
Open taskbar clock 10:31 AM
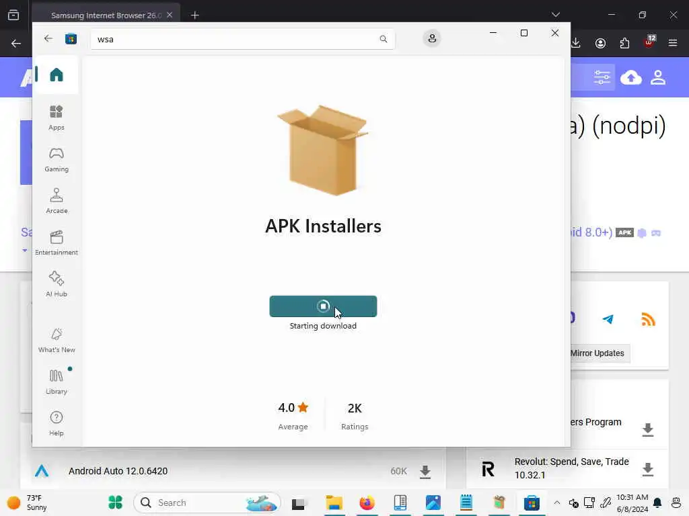(632, 503)
